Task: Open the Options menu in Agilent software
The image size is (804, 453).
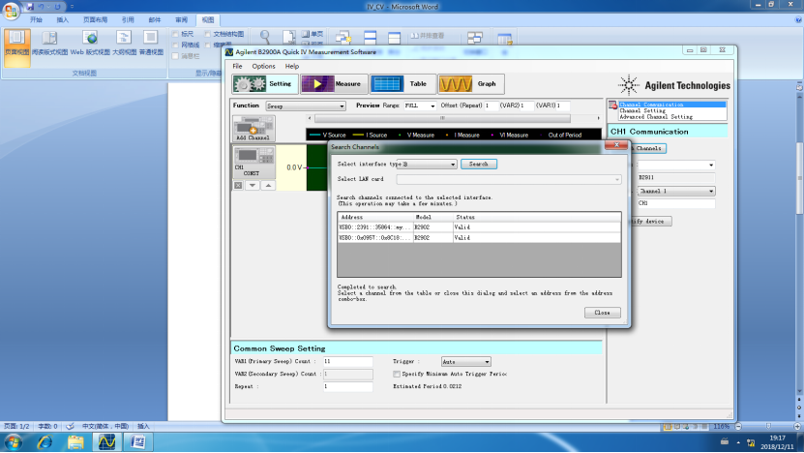Action: (x=263, y=66)
